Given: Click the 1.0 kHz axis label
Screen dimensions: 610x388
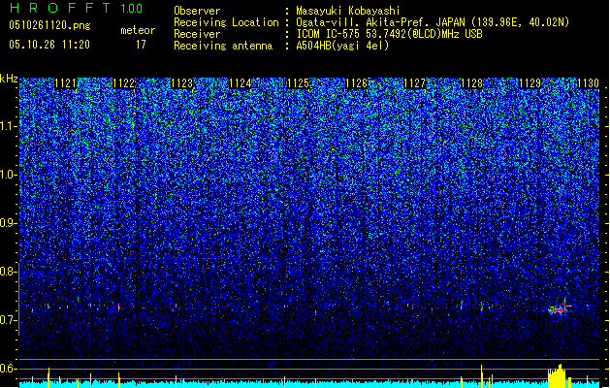Looking at the screenshot, I should [9, 175].
